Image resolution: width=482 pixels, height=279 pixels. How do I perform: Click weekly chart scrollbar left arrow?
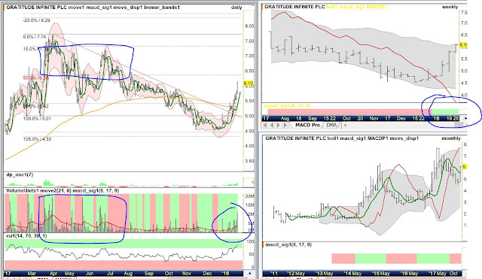(346, 126)
